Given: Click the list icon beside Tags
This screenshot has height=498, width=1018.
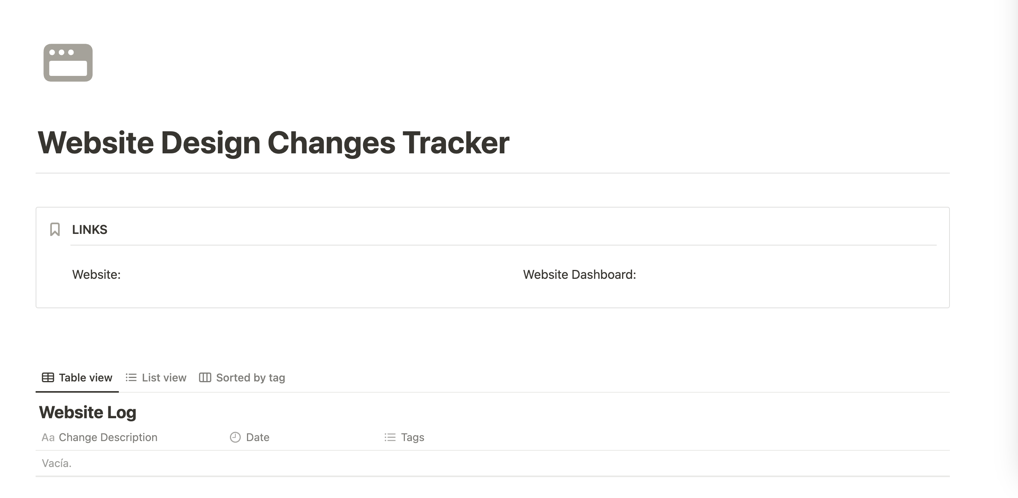Looking at the screenshot, I should coord(390,437).
